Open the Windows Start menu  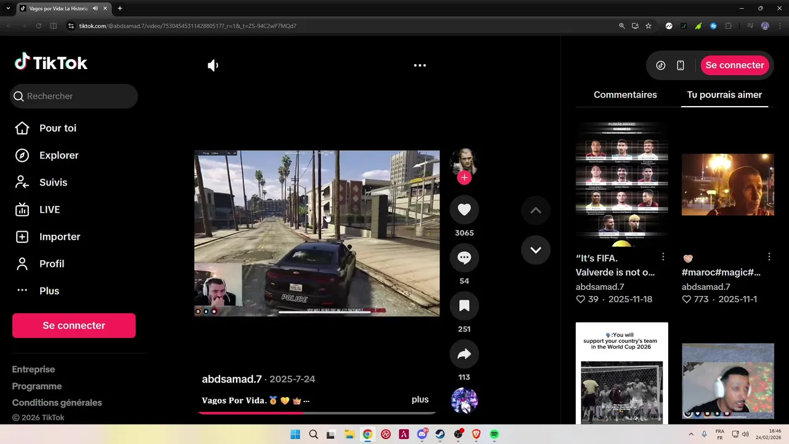point(295,435)
